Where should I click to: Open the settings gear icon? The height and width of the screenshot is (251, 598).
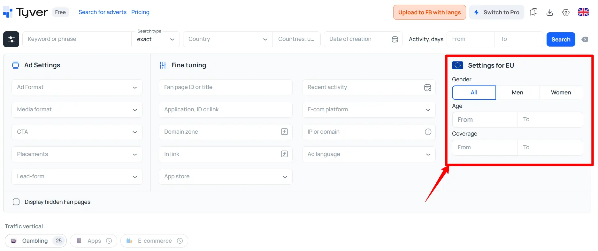(566, 12)
